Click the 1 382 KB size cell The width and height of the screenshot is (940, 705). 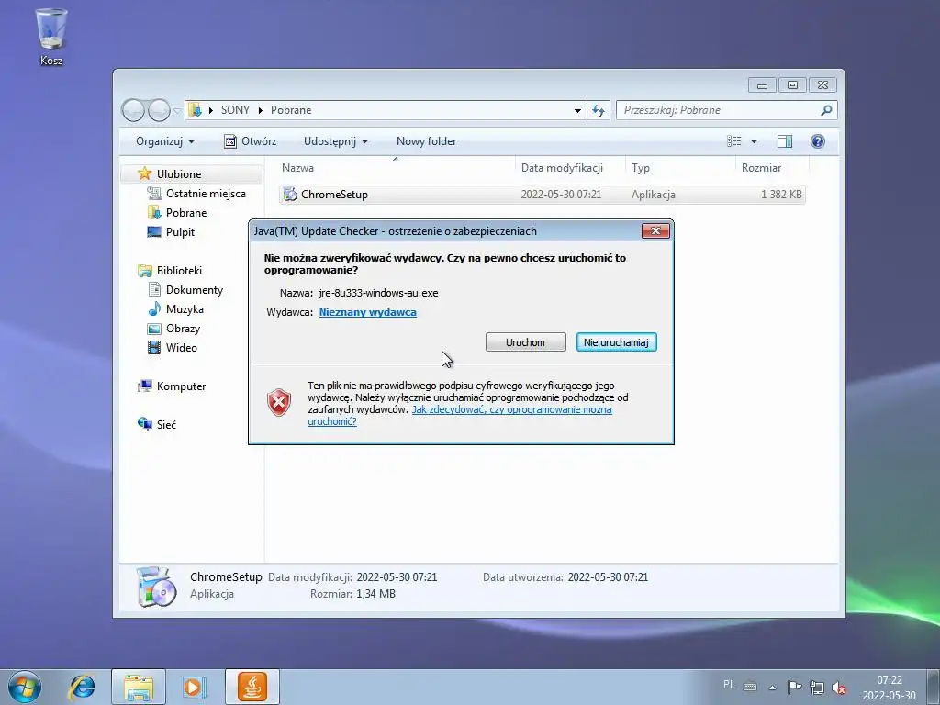pos(780,195)
